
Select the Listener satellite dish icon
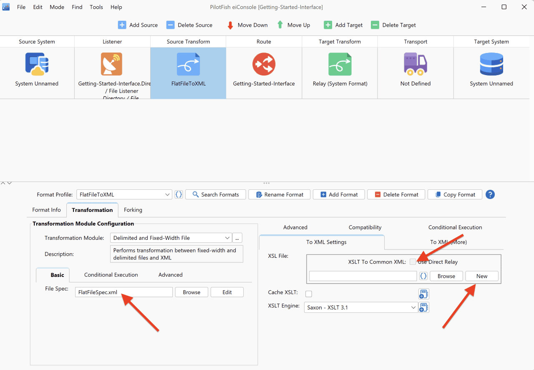112,64
